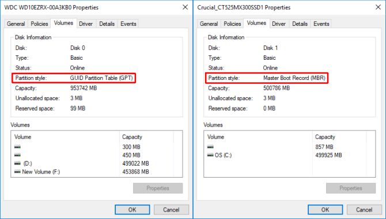Screen dimensions: 386x219
Task: Click Properties button in Crucial window
Action: point(351,189)
